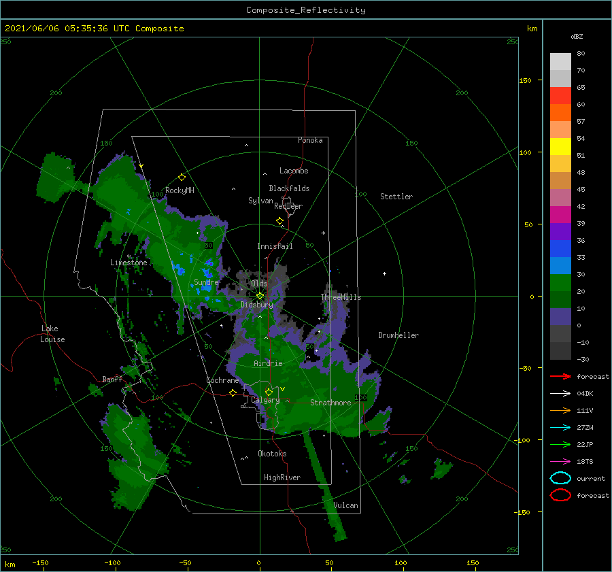Click the yellow 'km' label at top right
The image size is (612, 572).
pyautogui.click(x=532, y=29)
